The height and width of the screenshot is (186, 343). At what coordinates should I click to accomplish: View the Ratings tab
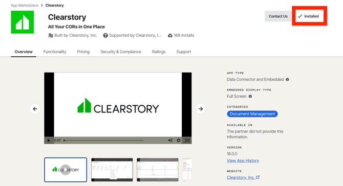(x=159, y=52)
